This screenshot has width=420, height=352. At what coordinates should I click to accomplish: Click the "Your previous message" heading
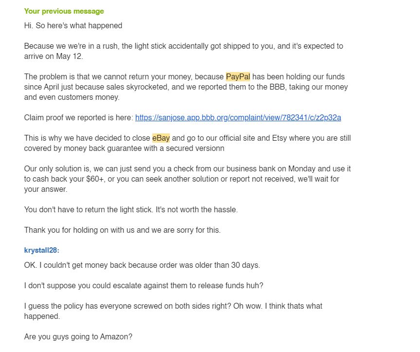click(64, 11)
